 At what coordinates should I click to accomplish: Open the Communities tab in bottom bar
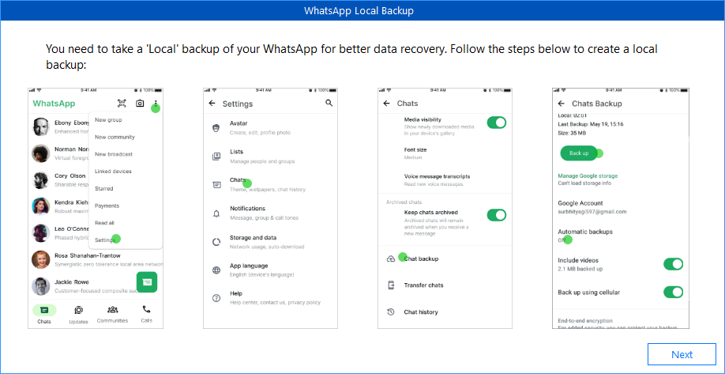pos(112,313)
